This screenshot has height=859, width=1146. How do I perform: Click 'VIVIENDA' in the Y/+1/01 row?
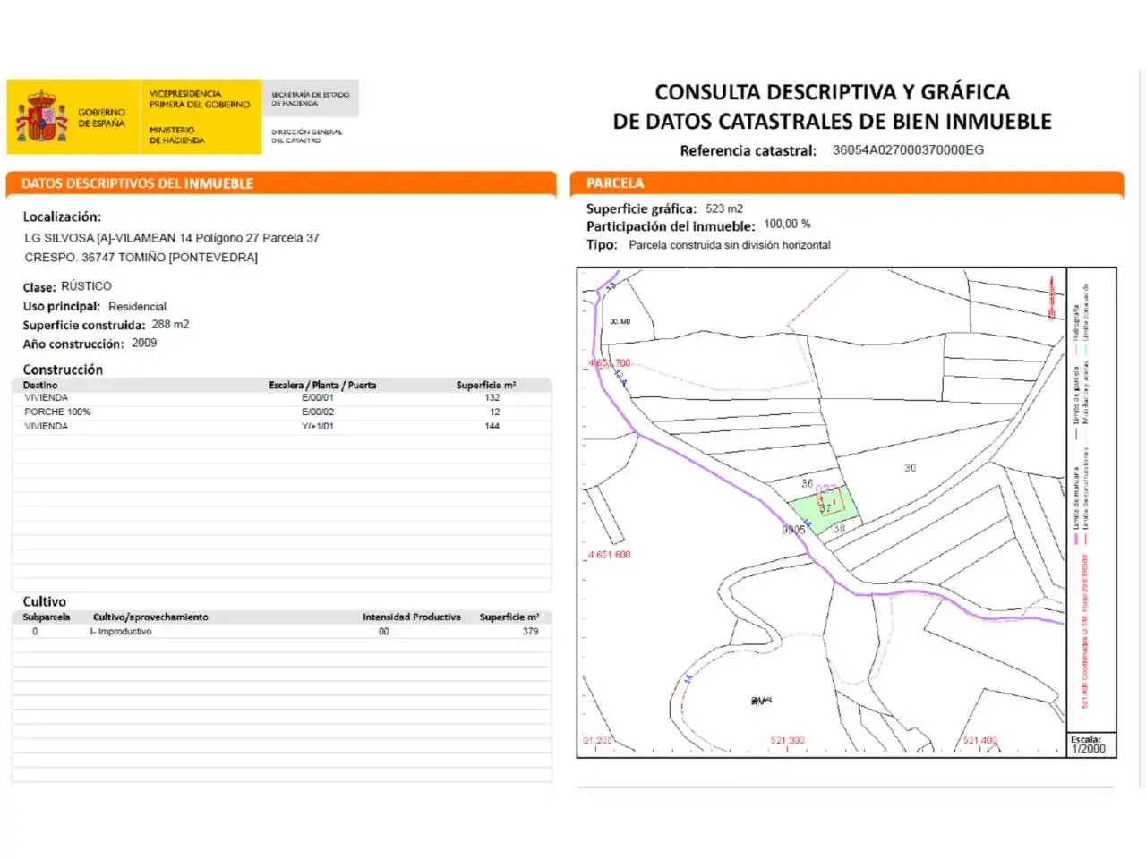pyautogui.click(x=46, y=426)
